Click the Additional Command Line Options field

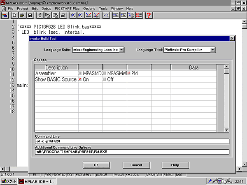coord(132,152)
